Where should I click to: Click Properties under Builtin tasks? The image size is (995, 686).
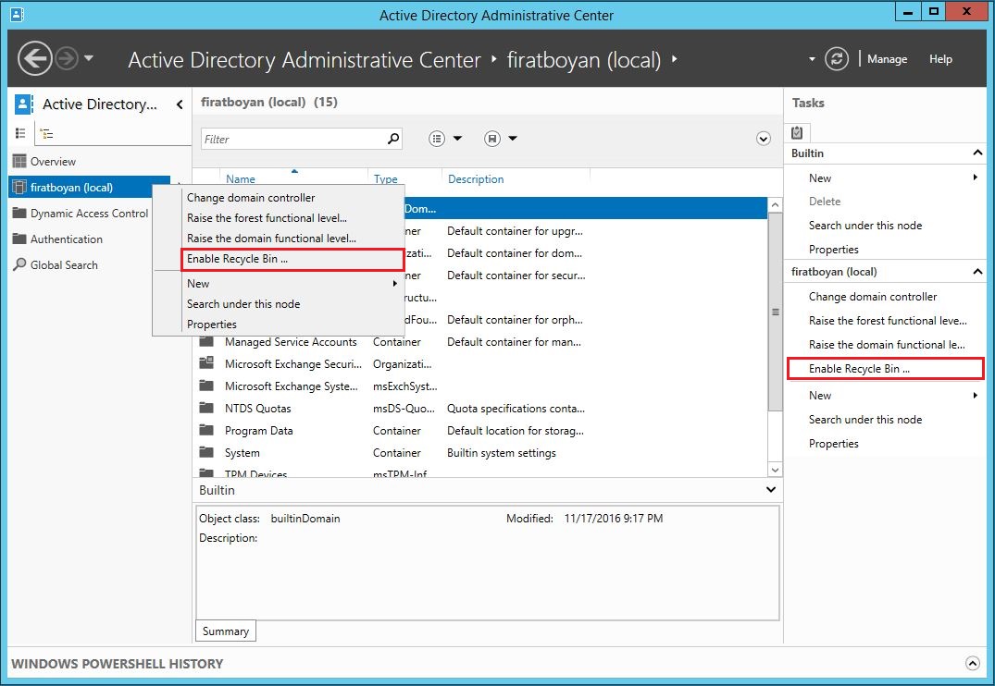click(833, 250)
